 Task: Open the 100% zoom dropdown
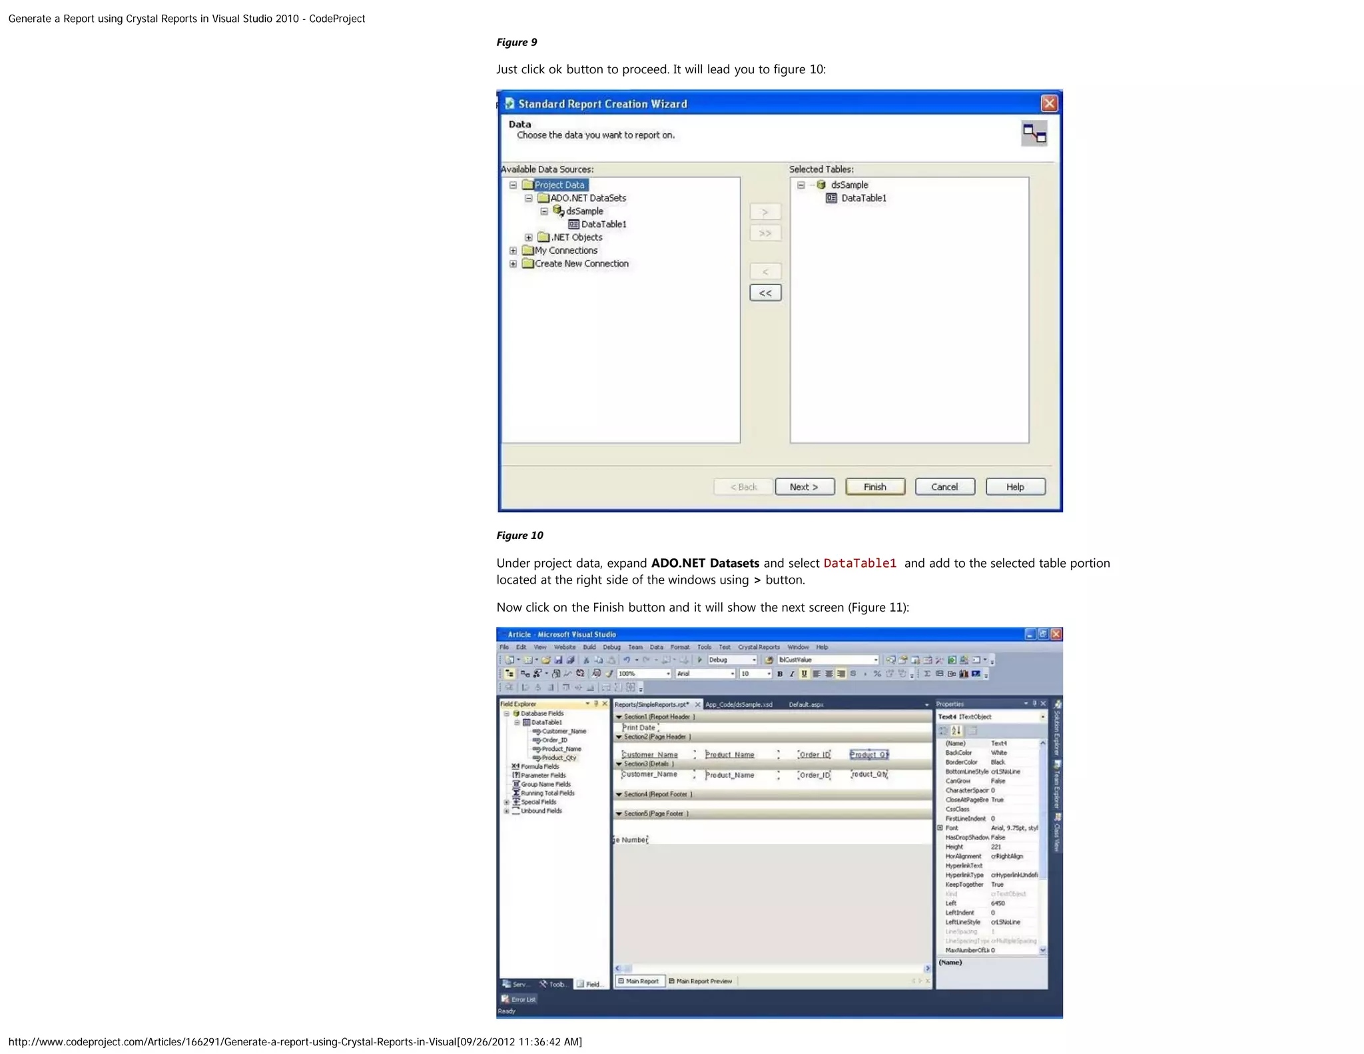(668, 674)
